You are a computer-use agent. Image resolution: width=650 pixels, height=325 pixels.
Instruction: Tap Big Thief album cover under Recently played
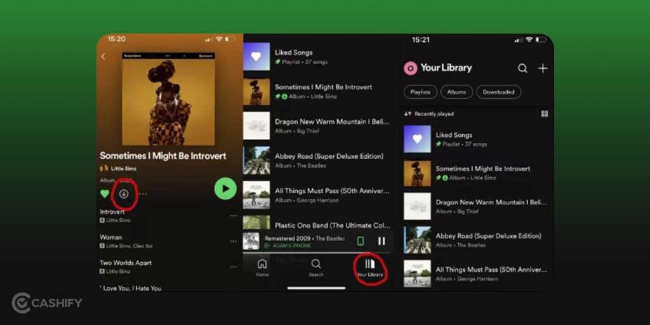(418, 206)
